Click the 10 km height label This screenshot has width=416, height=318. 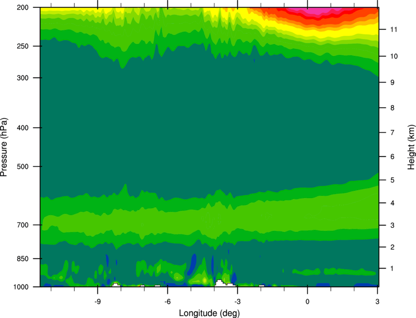[x=393, y=56]
